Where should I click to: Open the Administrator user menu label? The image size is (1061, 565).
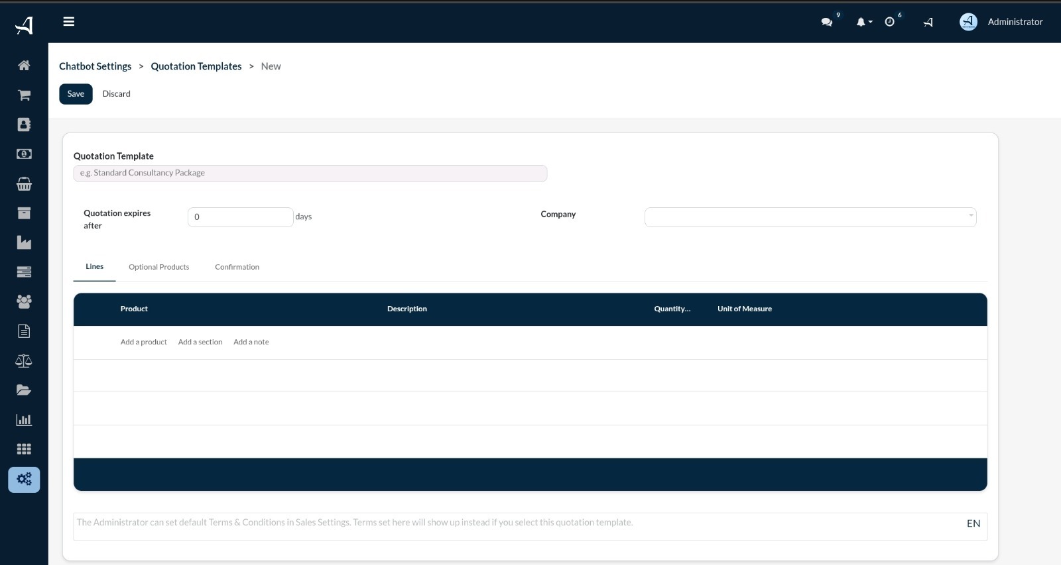pos(1015,22)
